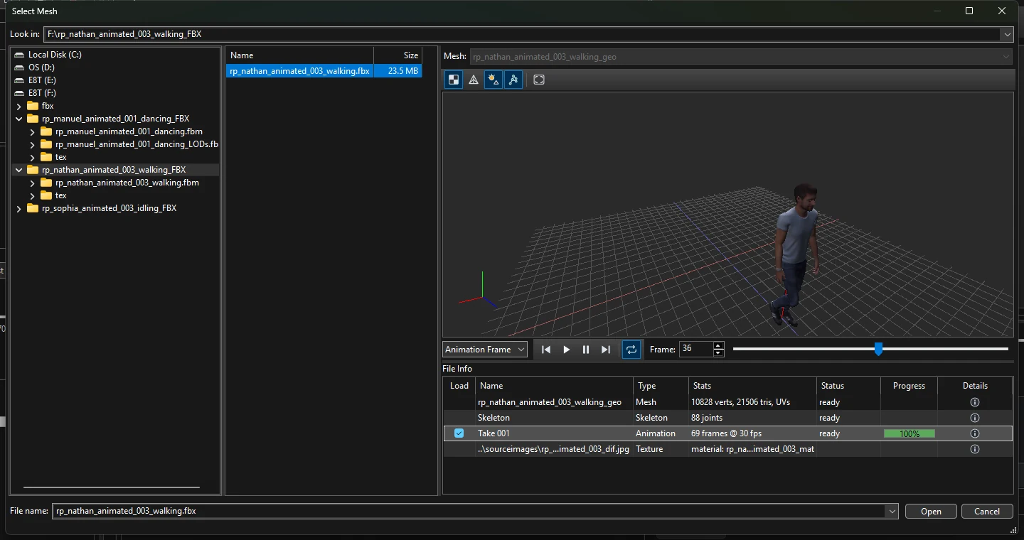
Task: Open the Animation Frame dropdown
Action: pyautogui.click(x=485, y=350)
